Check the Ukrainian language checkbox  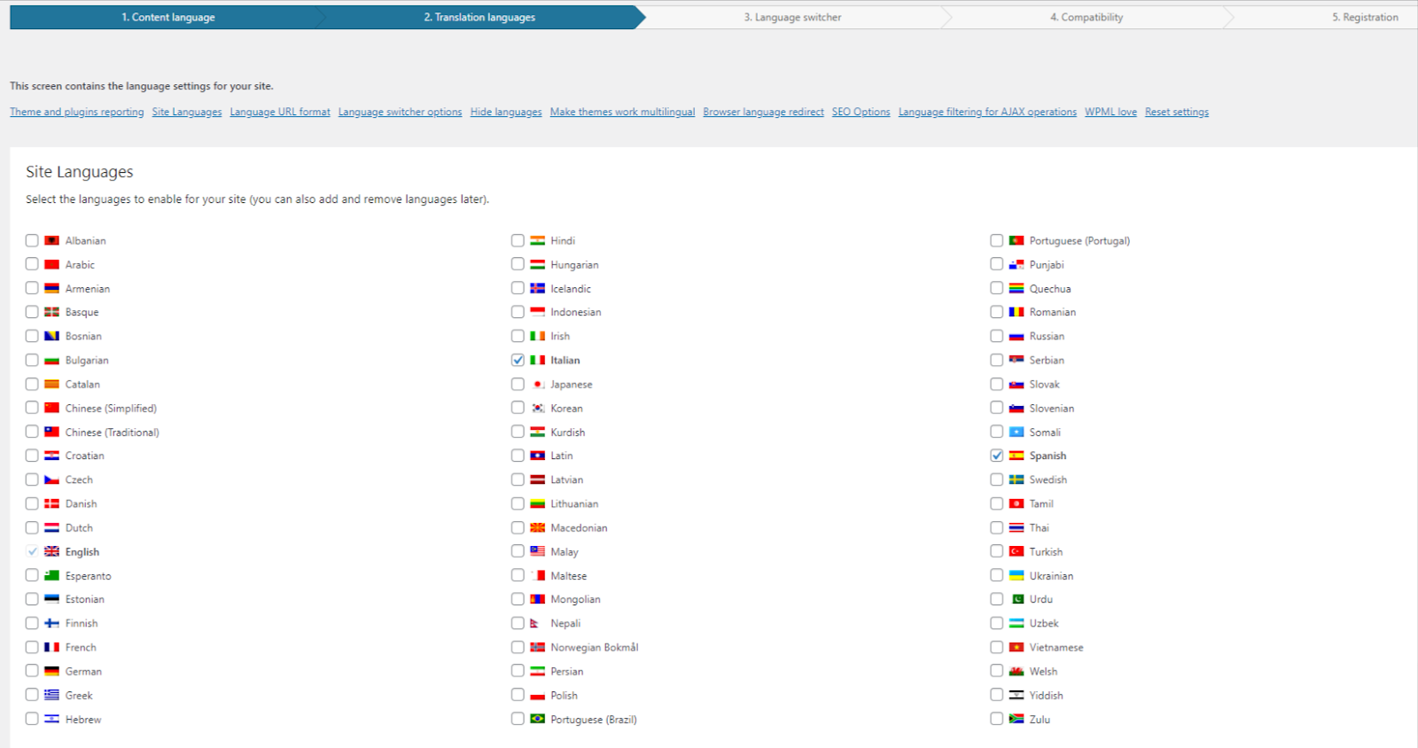997,576
